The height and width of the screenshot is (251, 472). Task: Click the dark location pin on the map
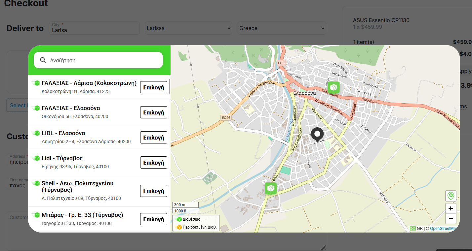318,134
